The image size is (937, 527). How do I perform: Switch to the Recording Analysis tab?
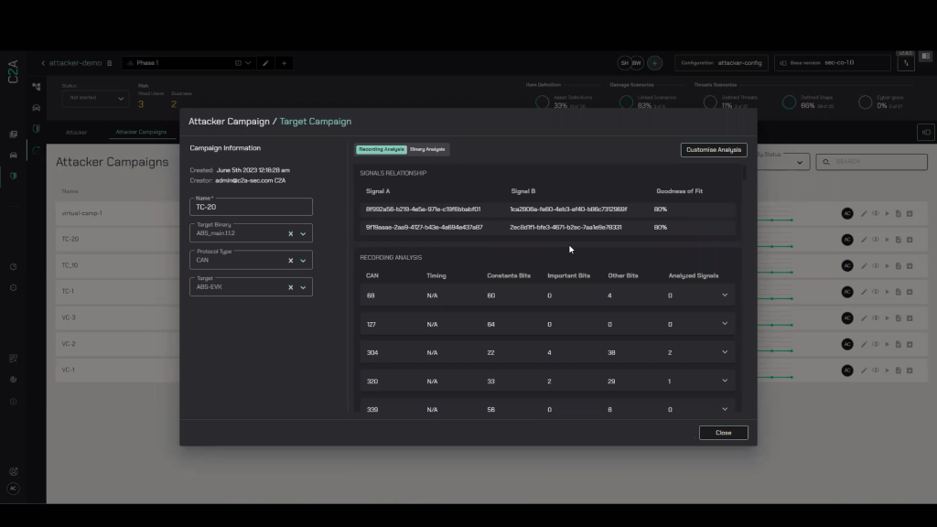click(x=382, y=149)
